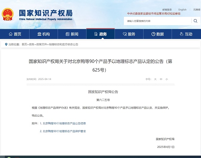Open the 新闻 navigation tab
The height and width of the screenshot is (158, 201).
tap(72, 34)
